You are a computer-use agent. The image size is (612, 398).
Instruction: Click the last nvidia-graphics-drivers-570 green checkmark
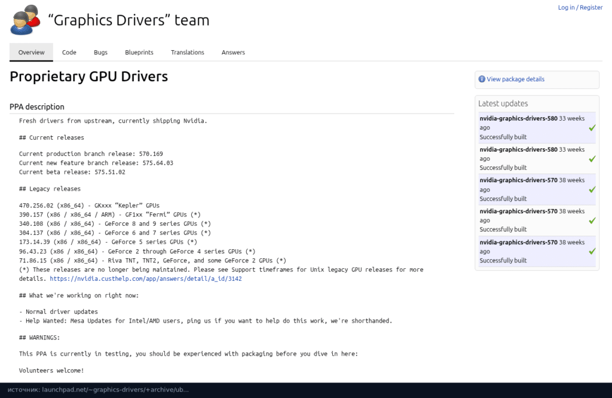592,251
